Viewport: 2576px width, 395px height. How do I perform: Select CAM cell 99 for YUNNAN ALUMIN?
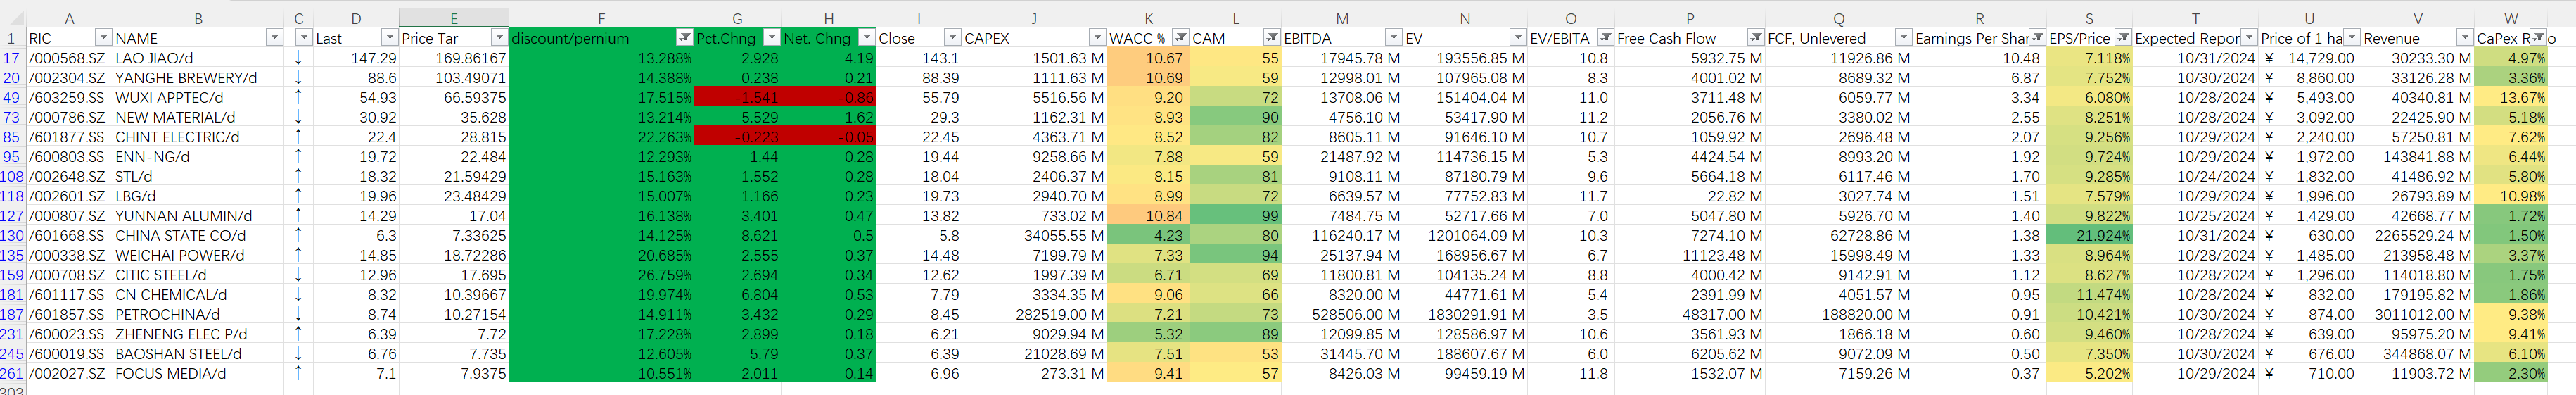click(x=1235, y=216)
